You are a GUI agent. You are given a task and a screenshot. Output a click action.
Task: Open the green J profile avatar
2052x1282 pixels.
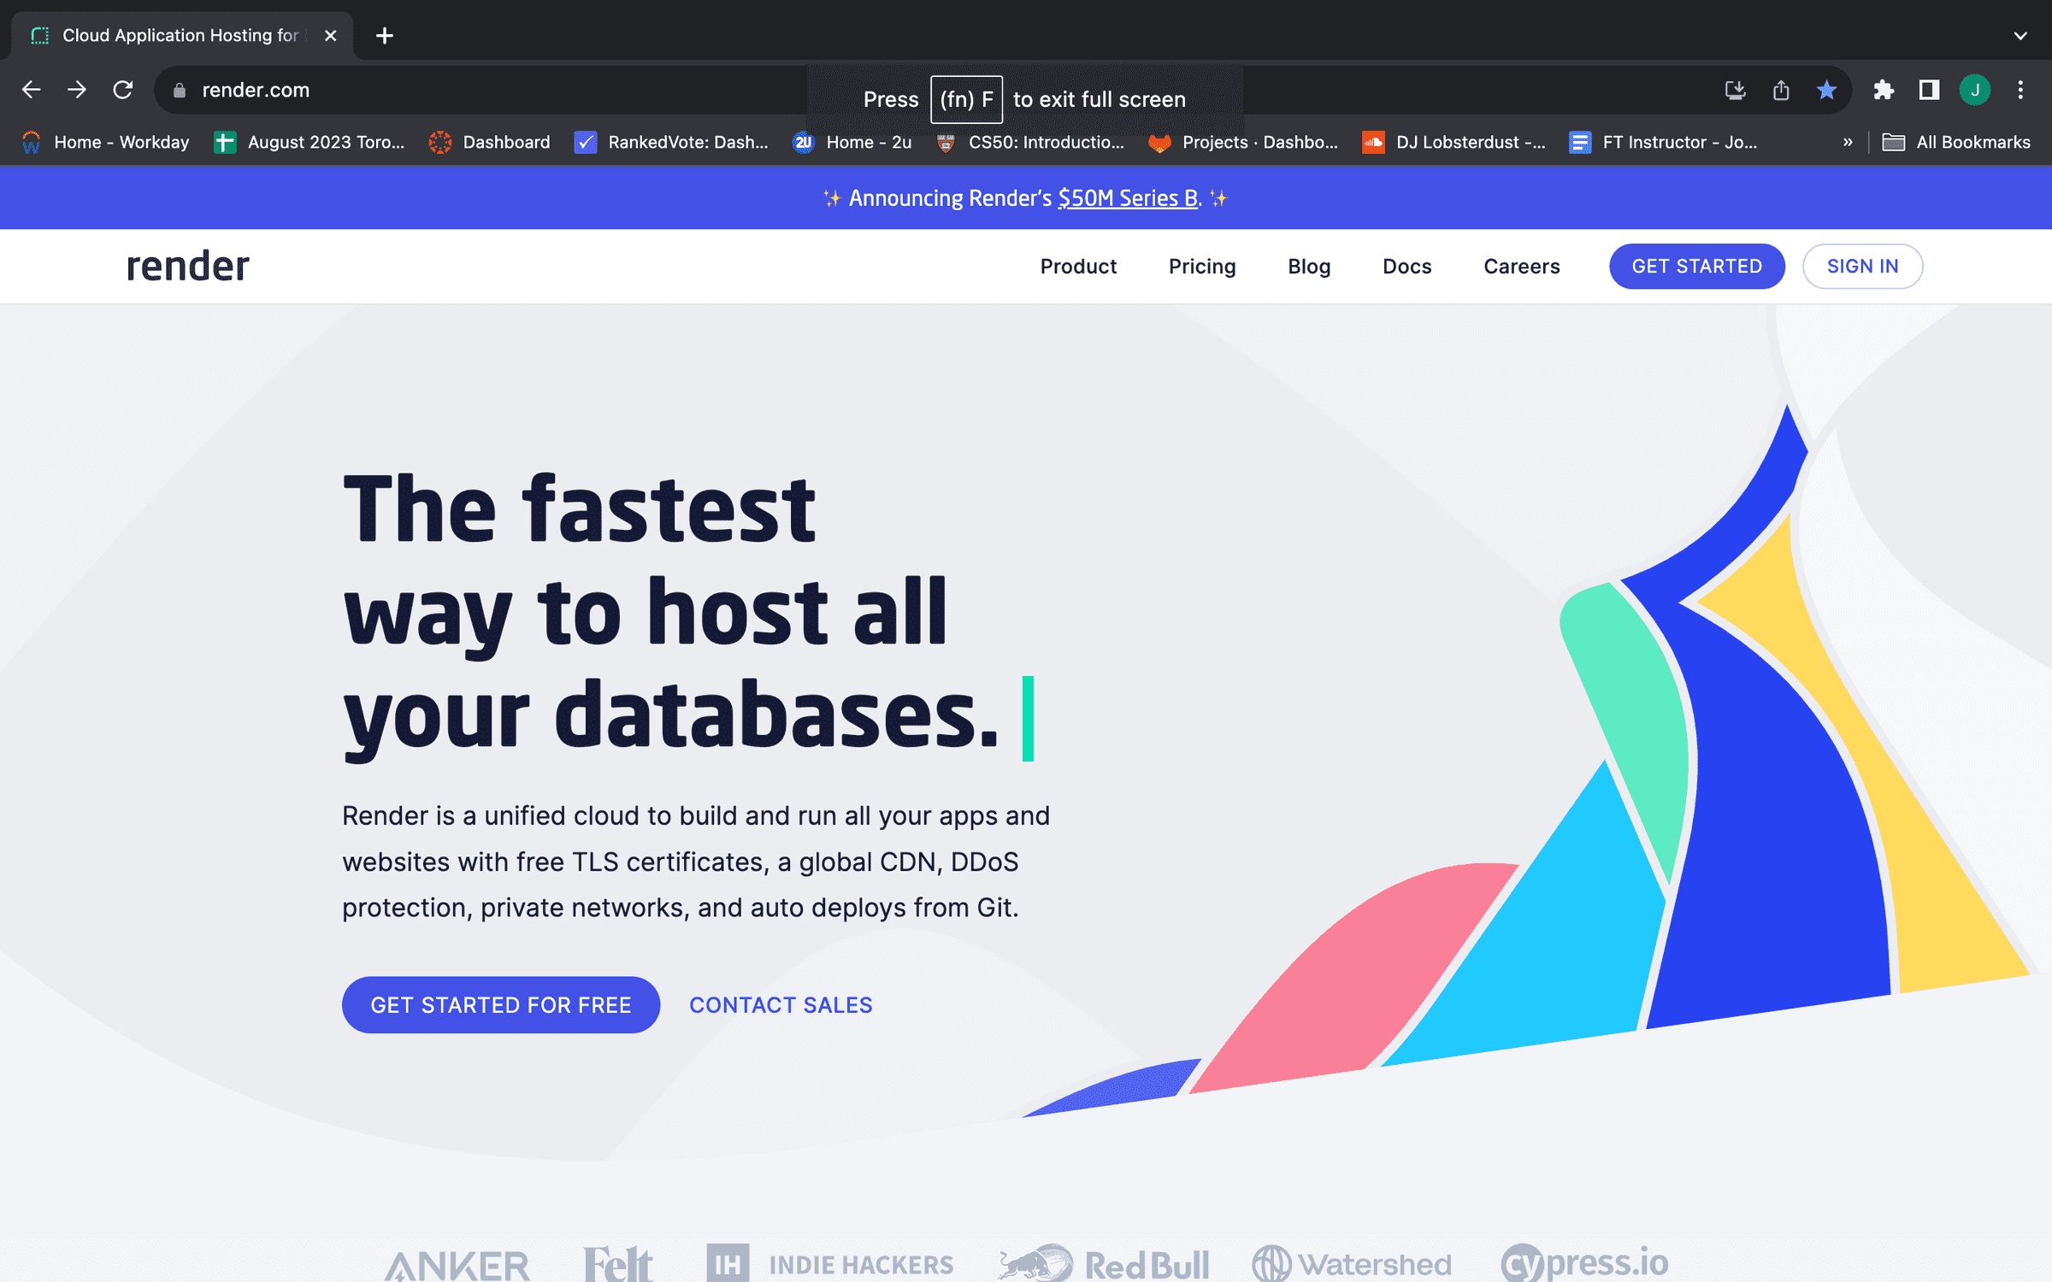coord(1974,90)
